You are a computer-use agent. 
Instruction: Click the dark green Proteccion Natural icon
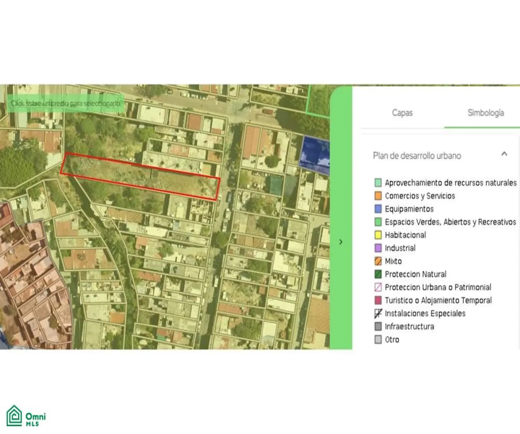(378, 274)
